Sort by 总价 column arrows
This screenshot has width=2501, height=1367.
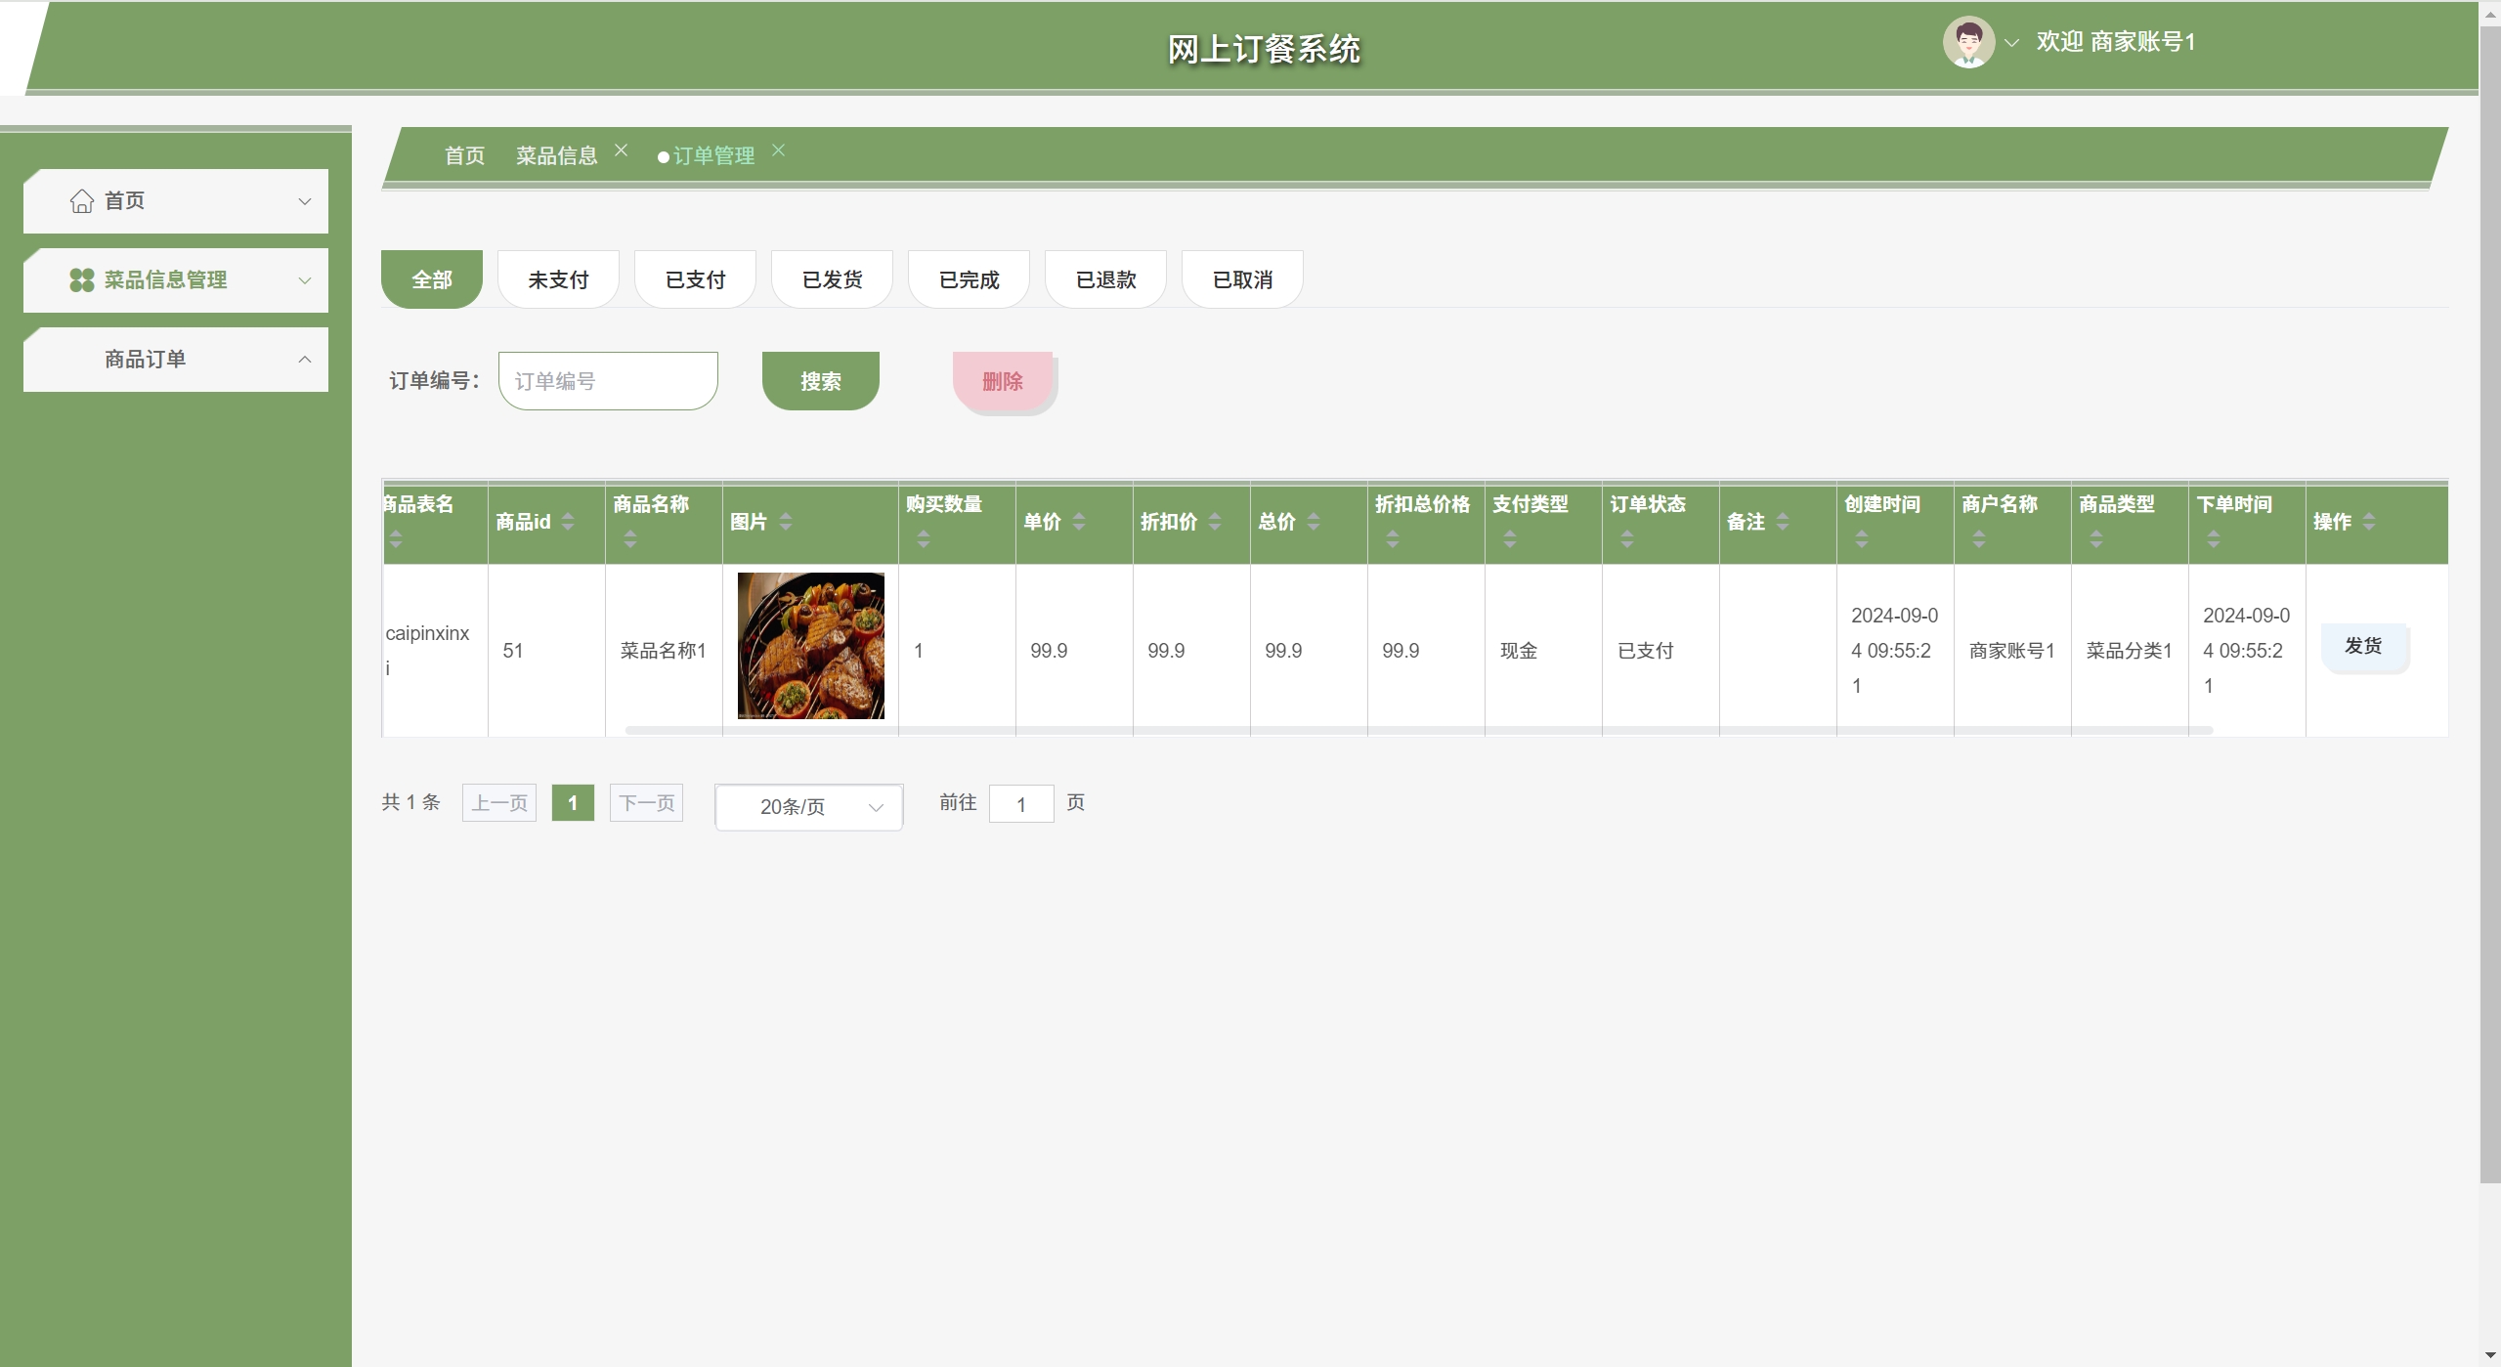(x=1314, y=522)
